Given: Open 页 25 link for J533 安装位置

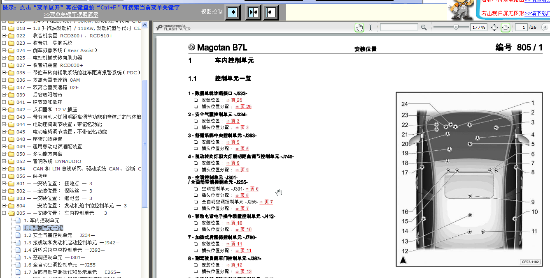Looking at the screenshot, I should pyautogui.click(x=234, y=100).
